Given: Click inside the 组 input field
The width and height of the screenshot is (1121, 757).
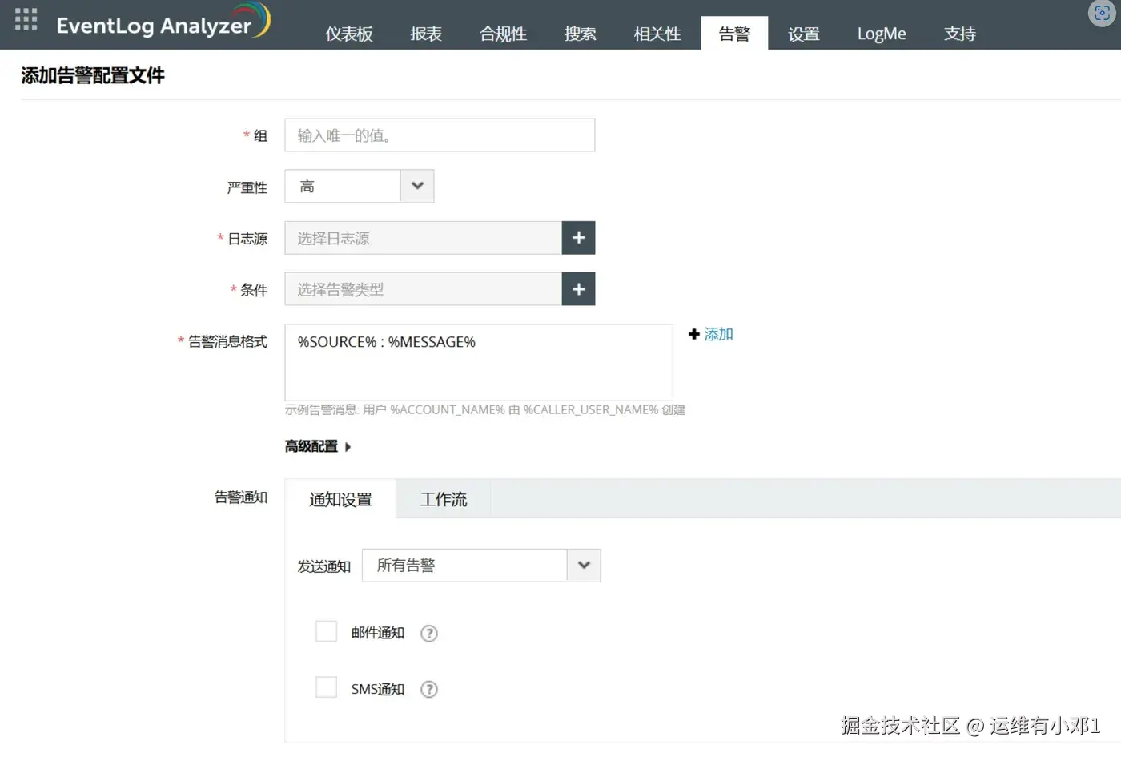Looking at the screenshot, I should click(x=439, y=135).
